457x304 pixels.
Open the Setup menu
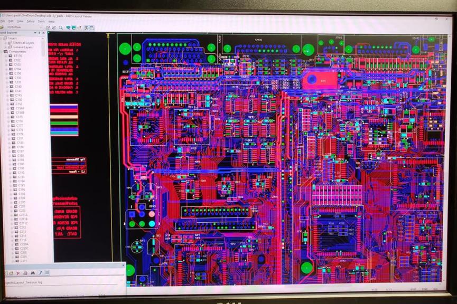click(x=30, y=21)
